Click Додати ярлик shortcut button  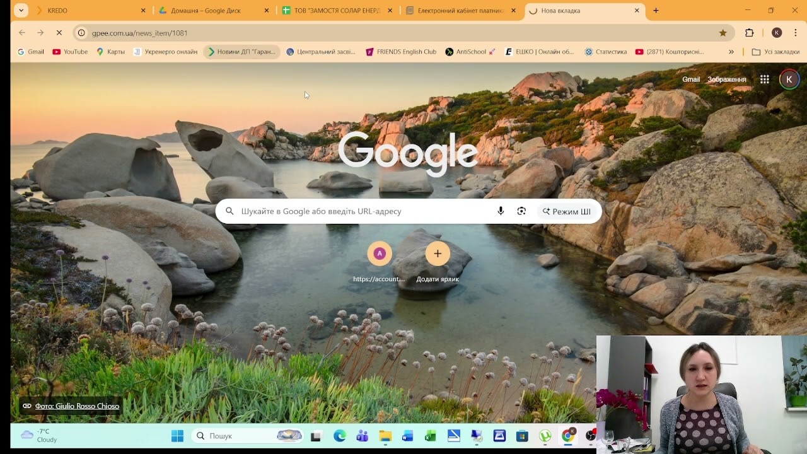(438, 262)
